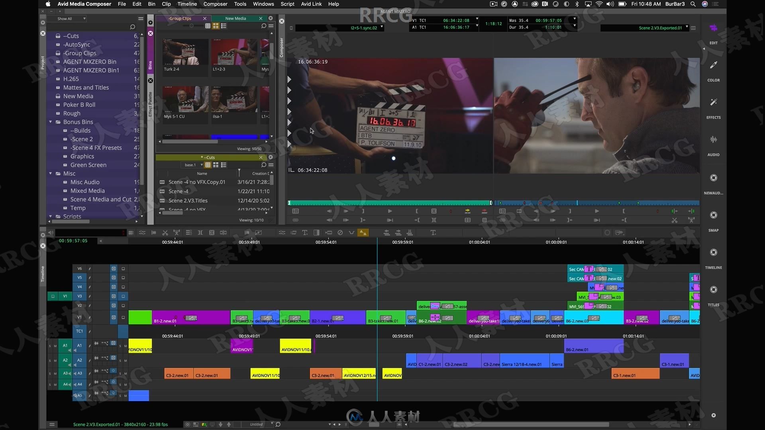Viewport: 765px width, 430px height.
Task: Open the Titles workspace button
Action: [713, 296]
